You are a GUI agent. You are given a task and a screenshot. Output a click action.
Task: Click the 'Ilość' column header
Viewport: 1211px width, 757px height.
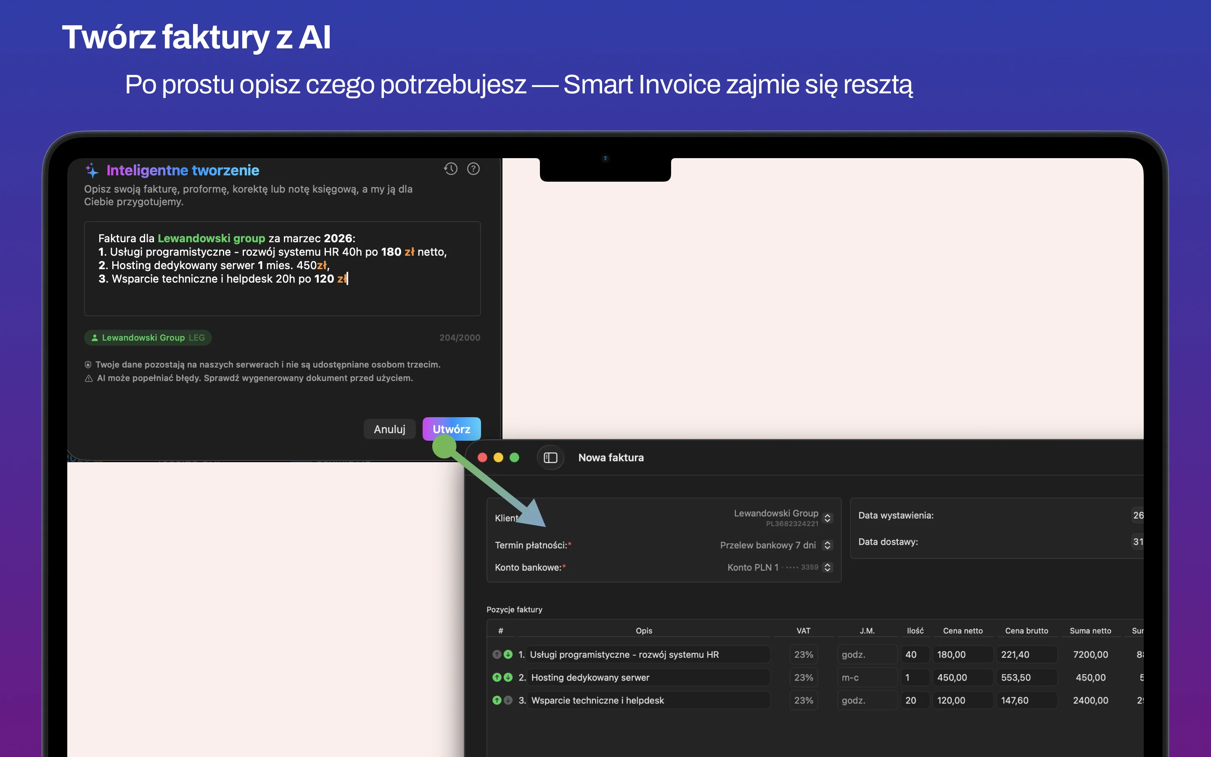coord(915,631)
